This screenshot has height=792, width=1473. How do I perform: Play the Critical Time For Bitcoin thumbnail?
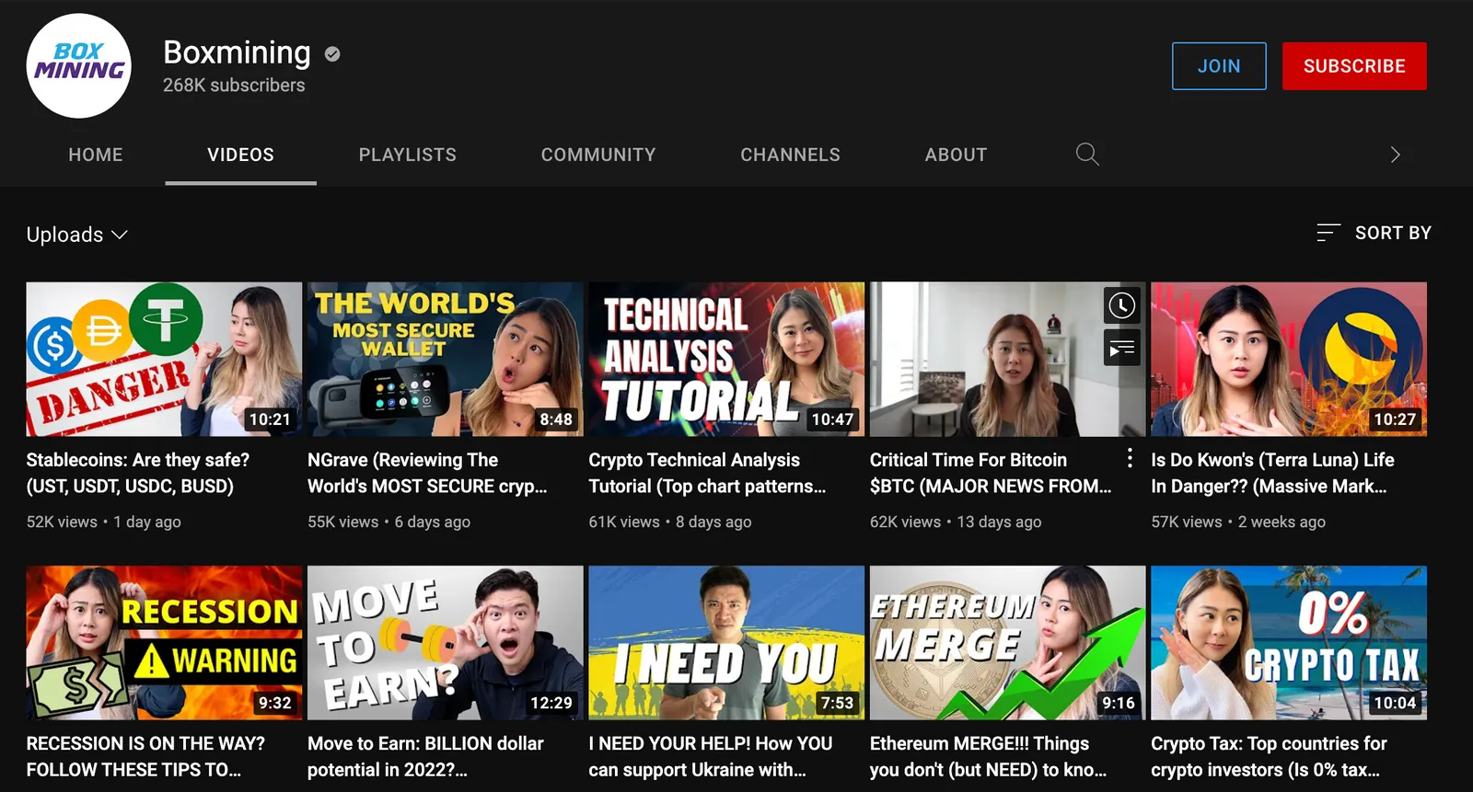point(1008,359)
